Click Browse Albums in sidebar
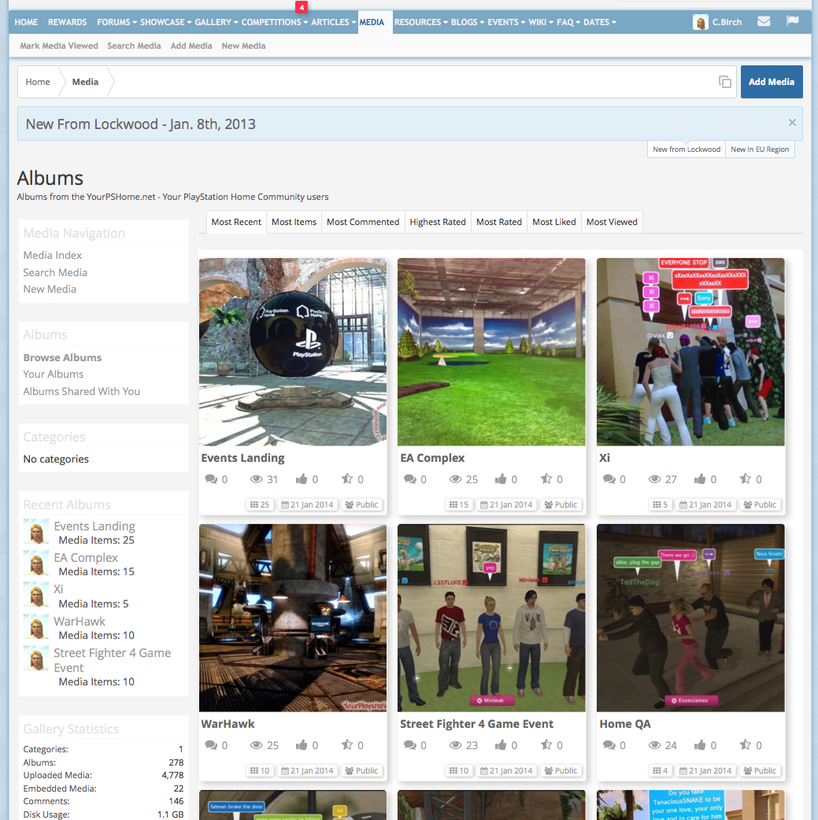The height and width of the screenshot is (820, 818). (62, 357)
